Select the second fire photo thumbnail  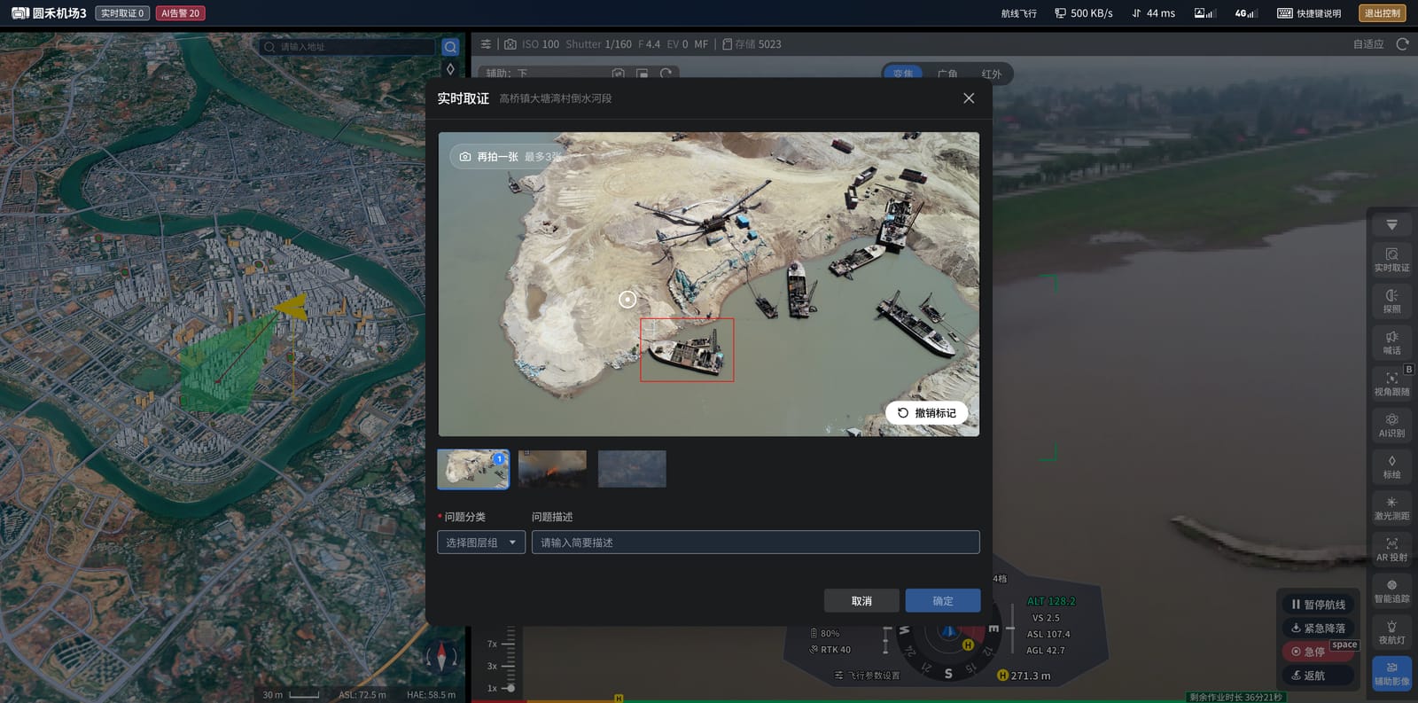tap(552, 469)
